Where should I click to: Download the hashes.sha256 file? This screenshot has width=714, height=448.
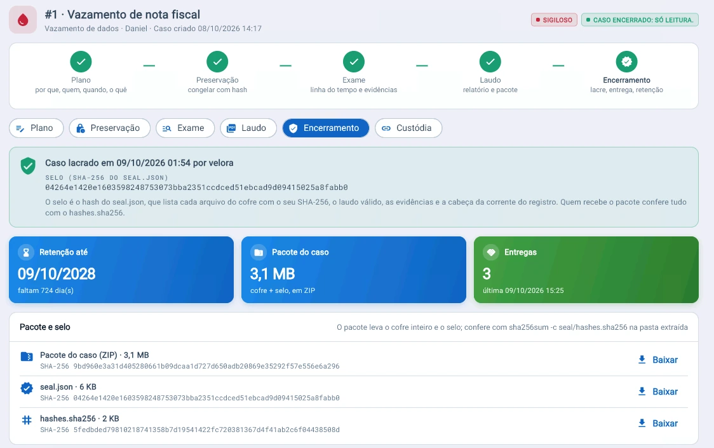point(658,423)
